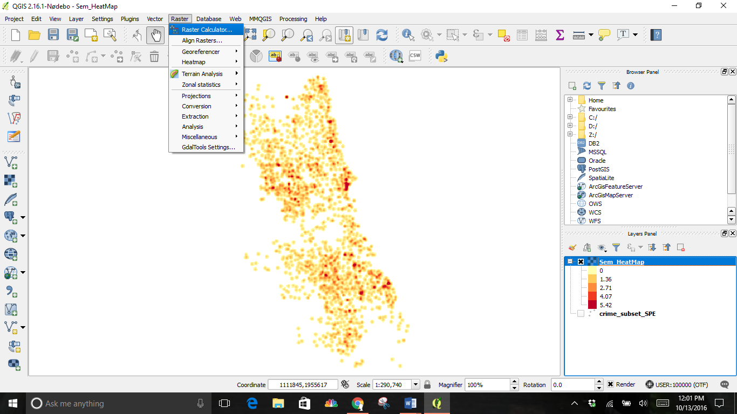Viewport: 737px width, 414px height.
Task: Open Layer Styling paintbrush in Layers Panel
Action: coord(572,247)
